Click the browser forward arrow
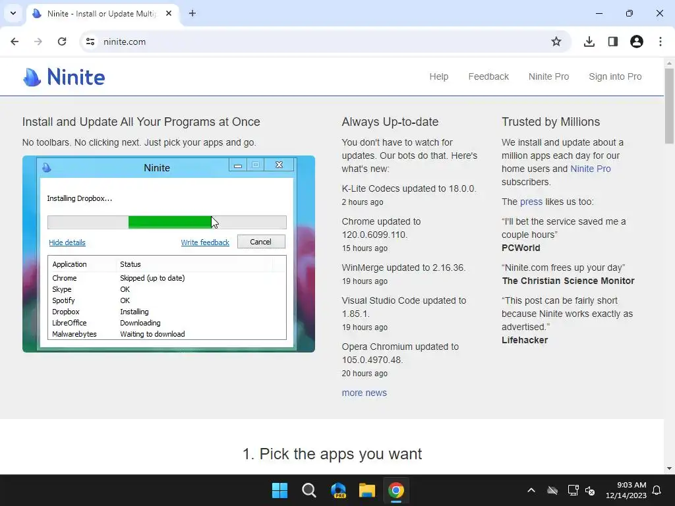 click(x=38, y=42)
